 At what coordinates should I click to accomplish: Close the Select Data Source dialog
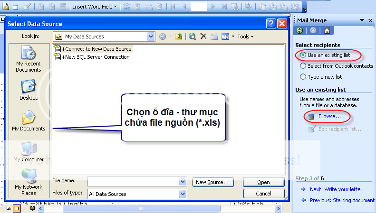[x=282, y=23]
